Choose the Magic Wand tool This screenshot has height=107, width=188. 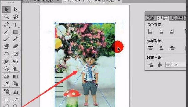[x=6, y=17]
